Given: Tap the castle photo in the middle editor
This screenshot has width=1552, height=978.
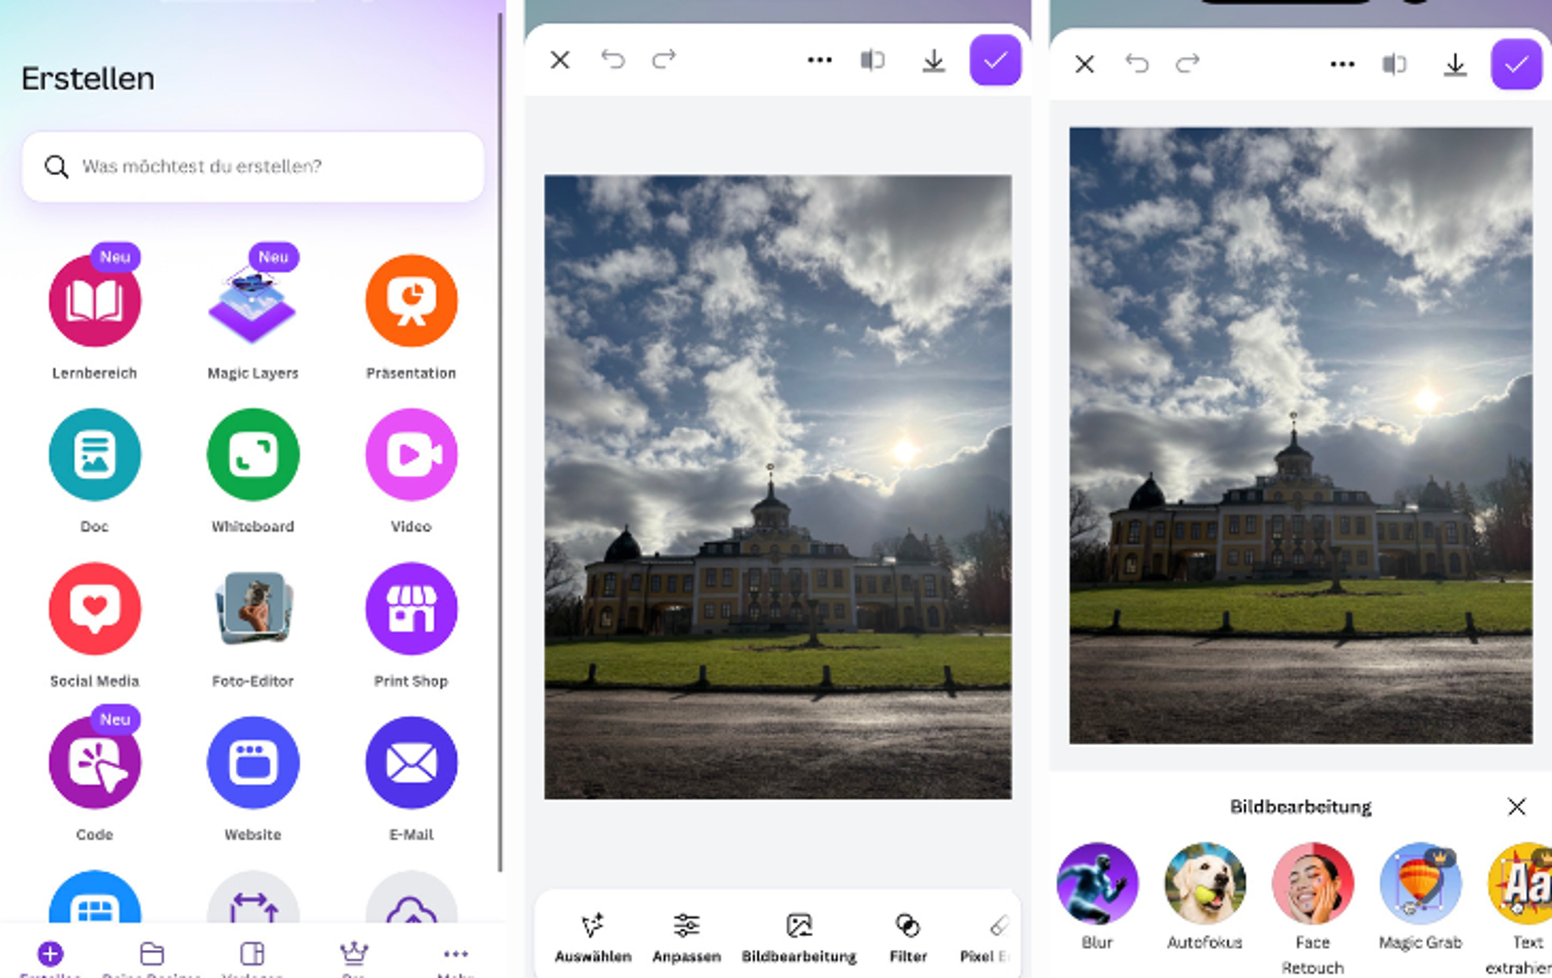Looking at the screenshot, I should pos(778,487).
